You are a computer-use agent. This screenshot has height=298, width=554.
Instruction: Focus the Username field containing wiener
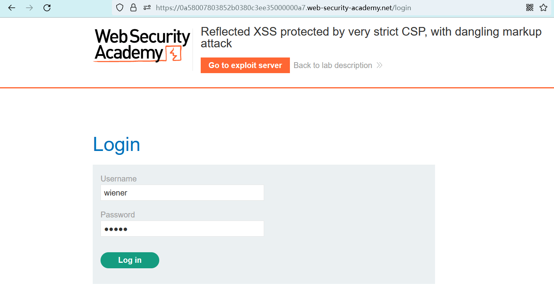[x=182, y=193]
